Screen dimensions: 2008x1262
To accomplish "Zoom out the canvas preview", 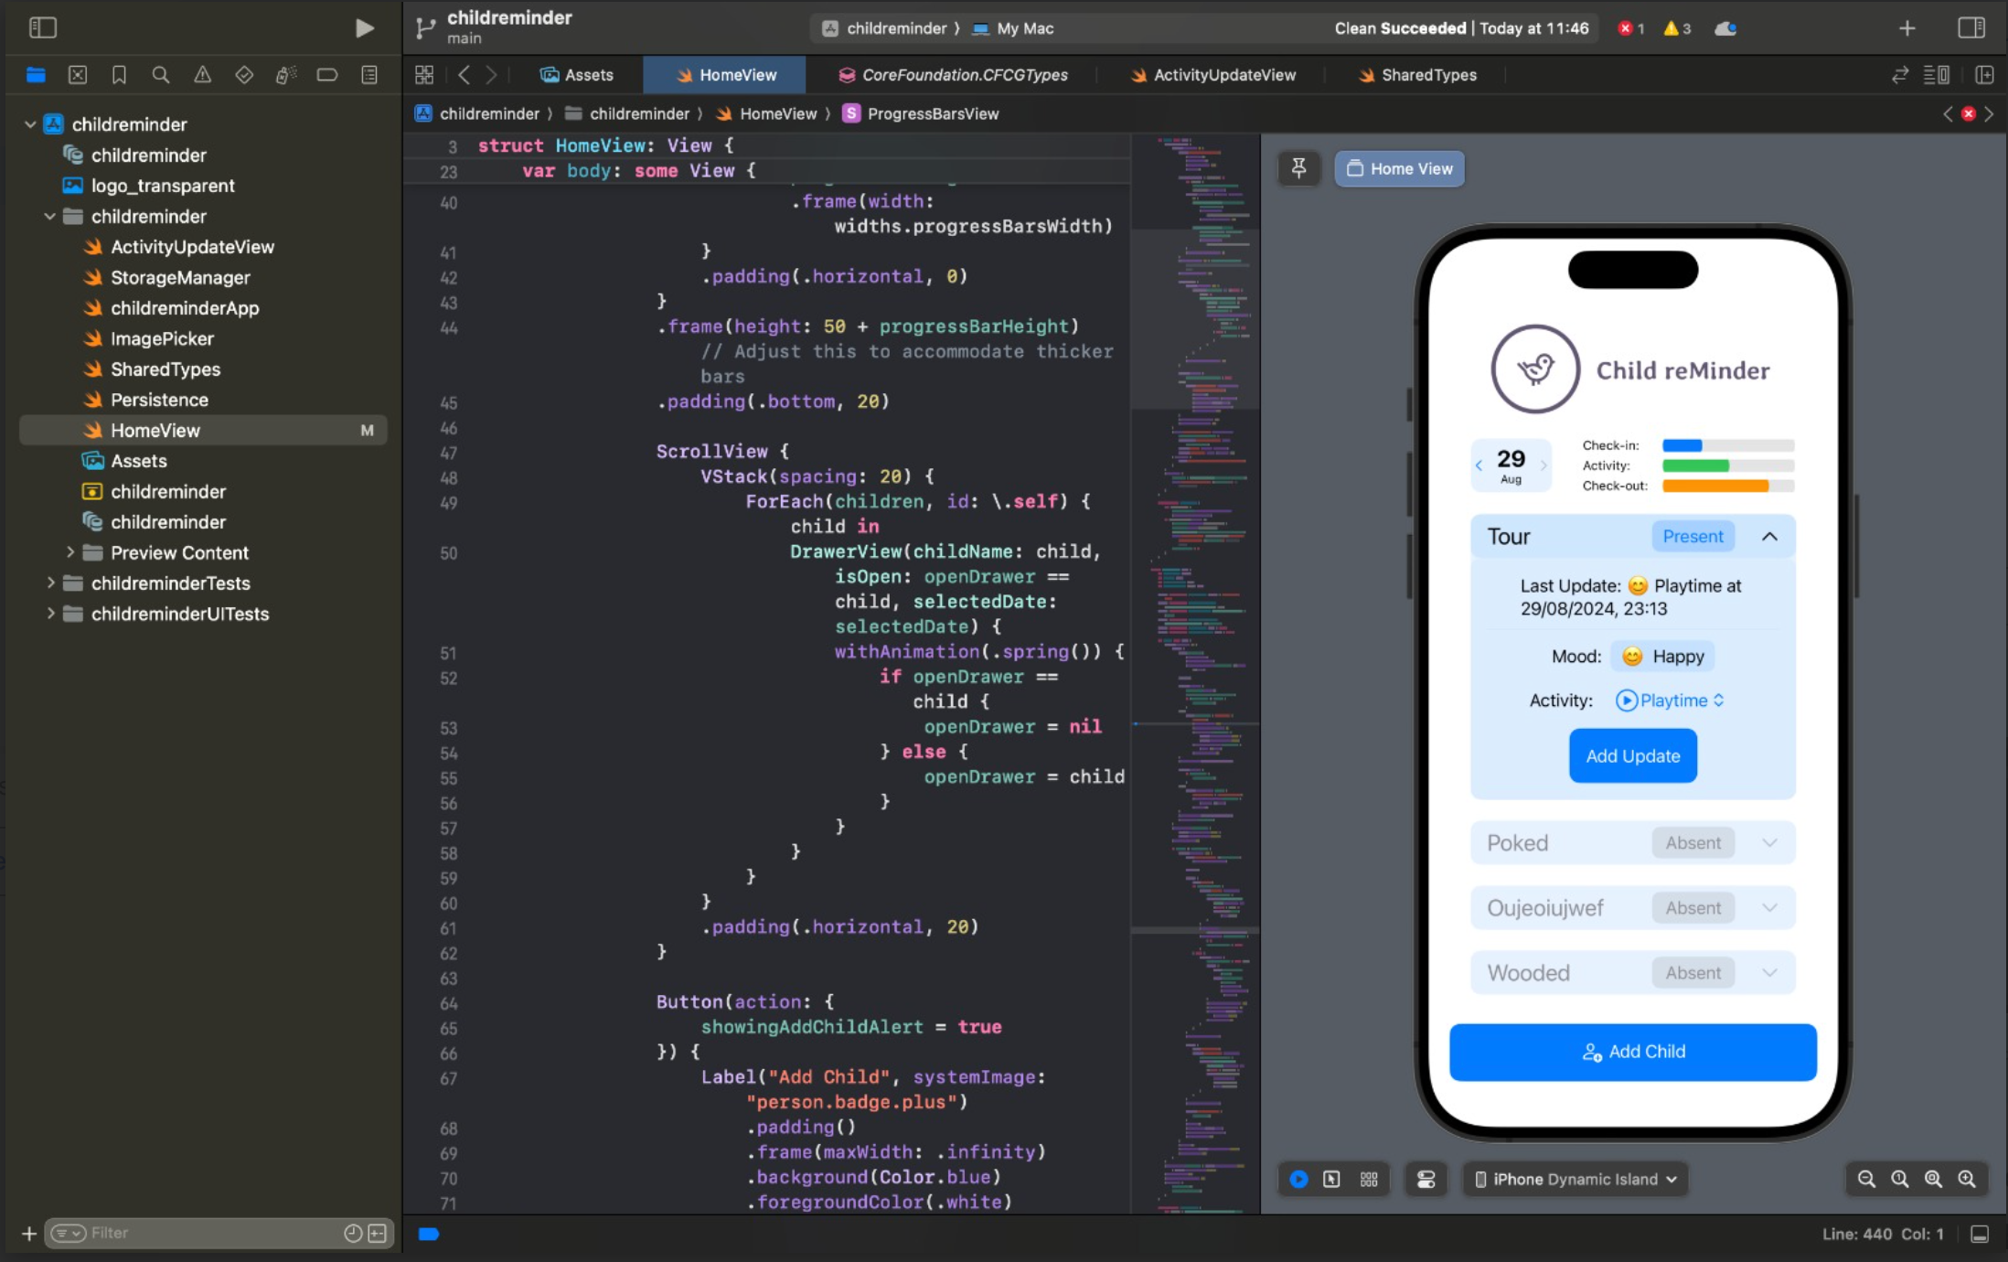I will pos(1866,1179).
